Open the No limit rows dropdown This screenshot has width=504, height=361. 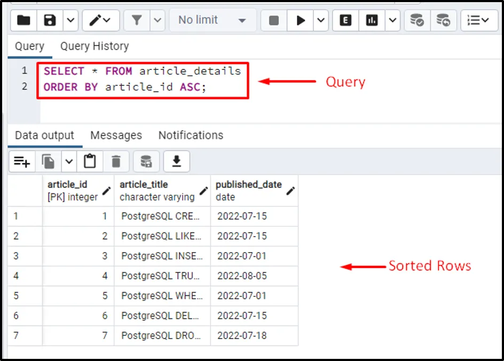click(x=212, y=20)
